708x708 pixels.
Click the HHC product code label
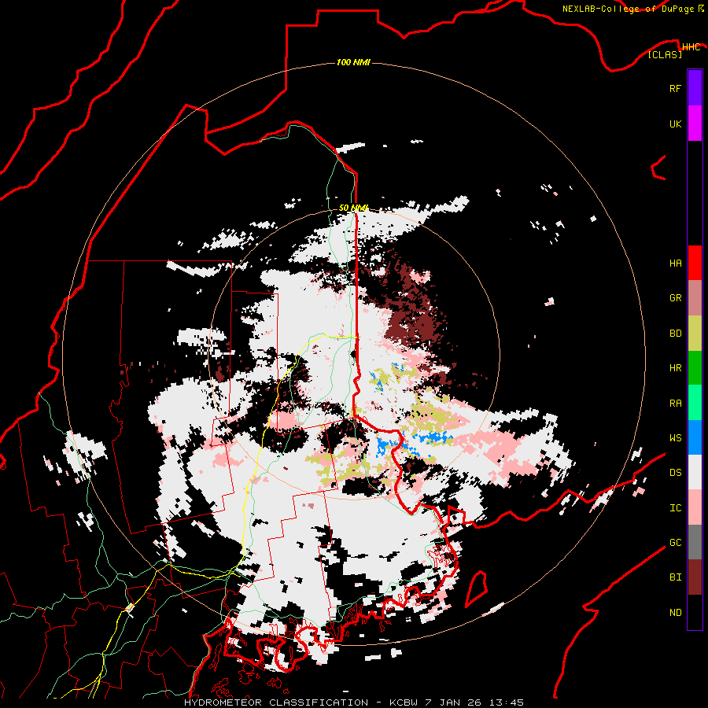(691, 47)
